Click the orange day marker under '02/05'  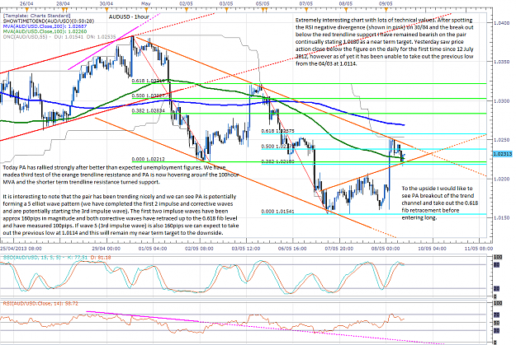tap(187, 10)
